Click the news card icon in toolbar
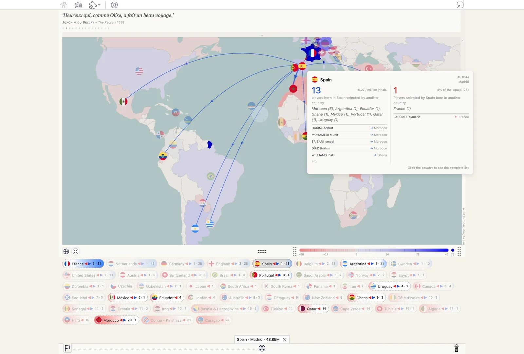This screenshot has width=524, height=354. (x=78, y=5)
